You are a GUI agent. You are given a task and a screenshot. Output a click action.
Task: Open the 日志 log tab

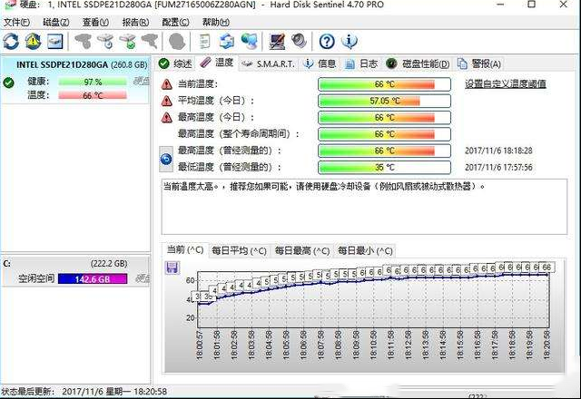tap(361, 64)
